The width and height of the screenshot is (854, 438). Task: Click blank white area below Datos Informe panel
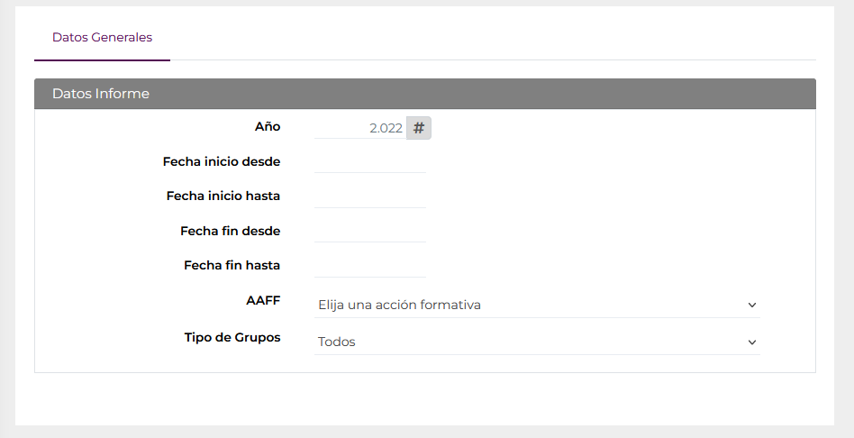coord(425,399)
